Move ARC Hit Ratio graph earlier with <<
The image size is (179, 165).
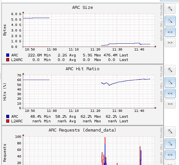coord(170,93)
